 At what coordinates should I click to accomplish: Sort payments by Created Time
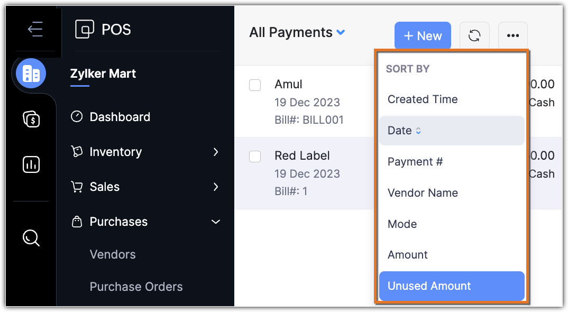423,99
